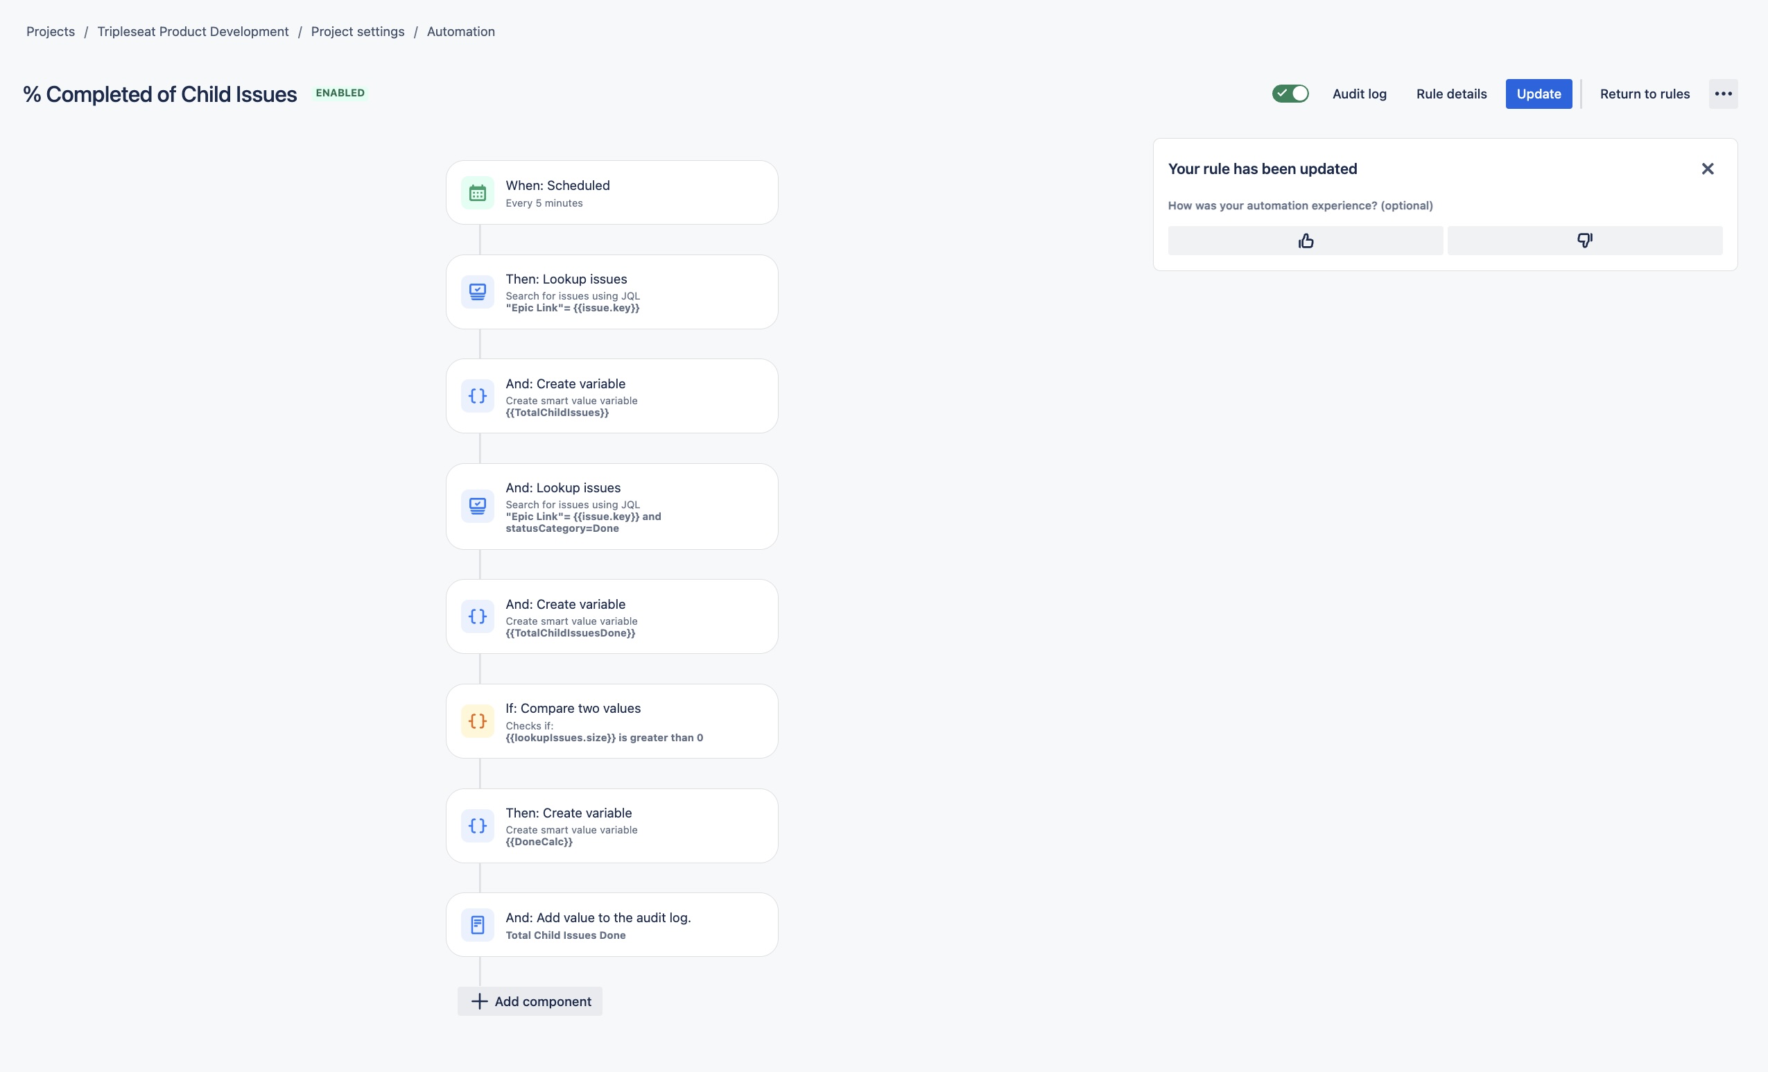Click Add component button
Image resolution: width=1768 pixels, height=1072 pixels.
[530, 1001]
